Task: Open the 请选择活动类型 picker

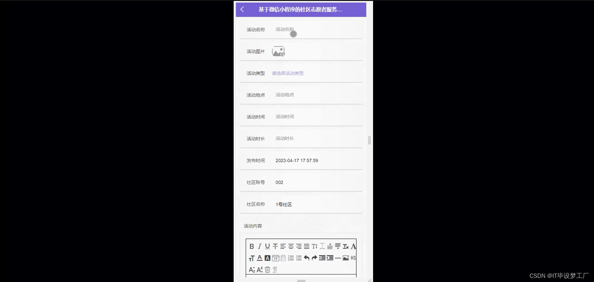Action: (x=288, y=73)
